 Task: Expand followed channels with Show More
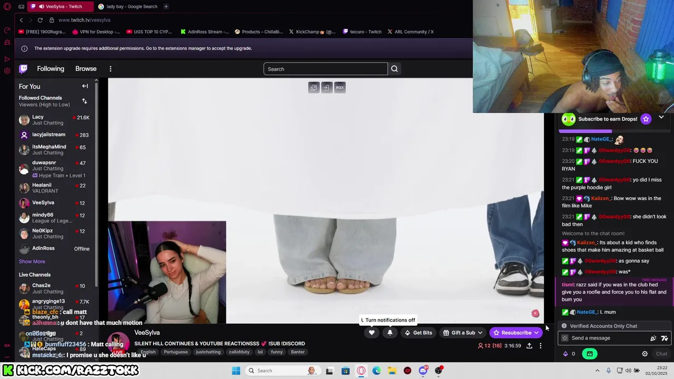pos(32,262)
